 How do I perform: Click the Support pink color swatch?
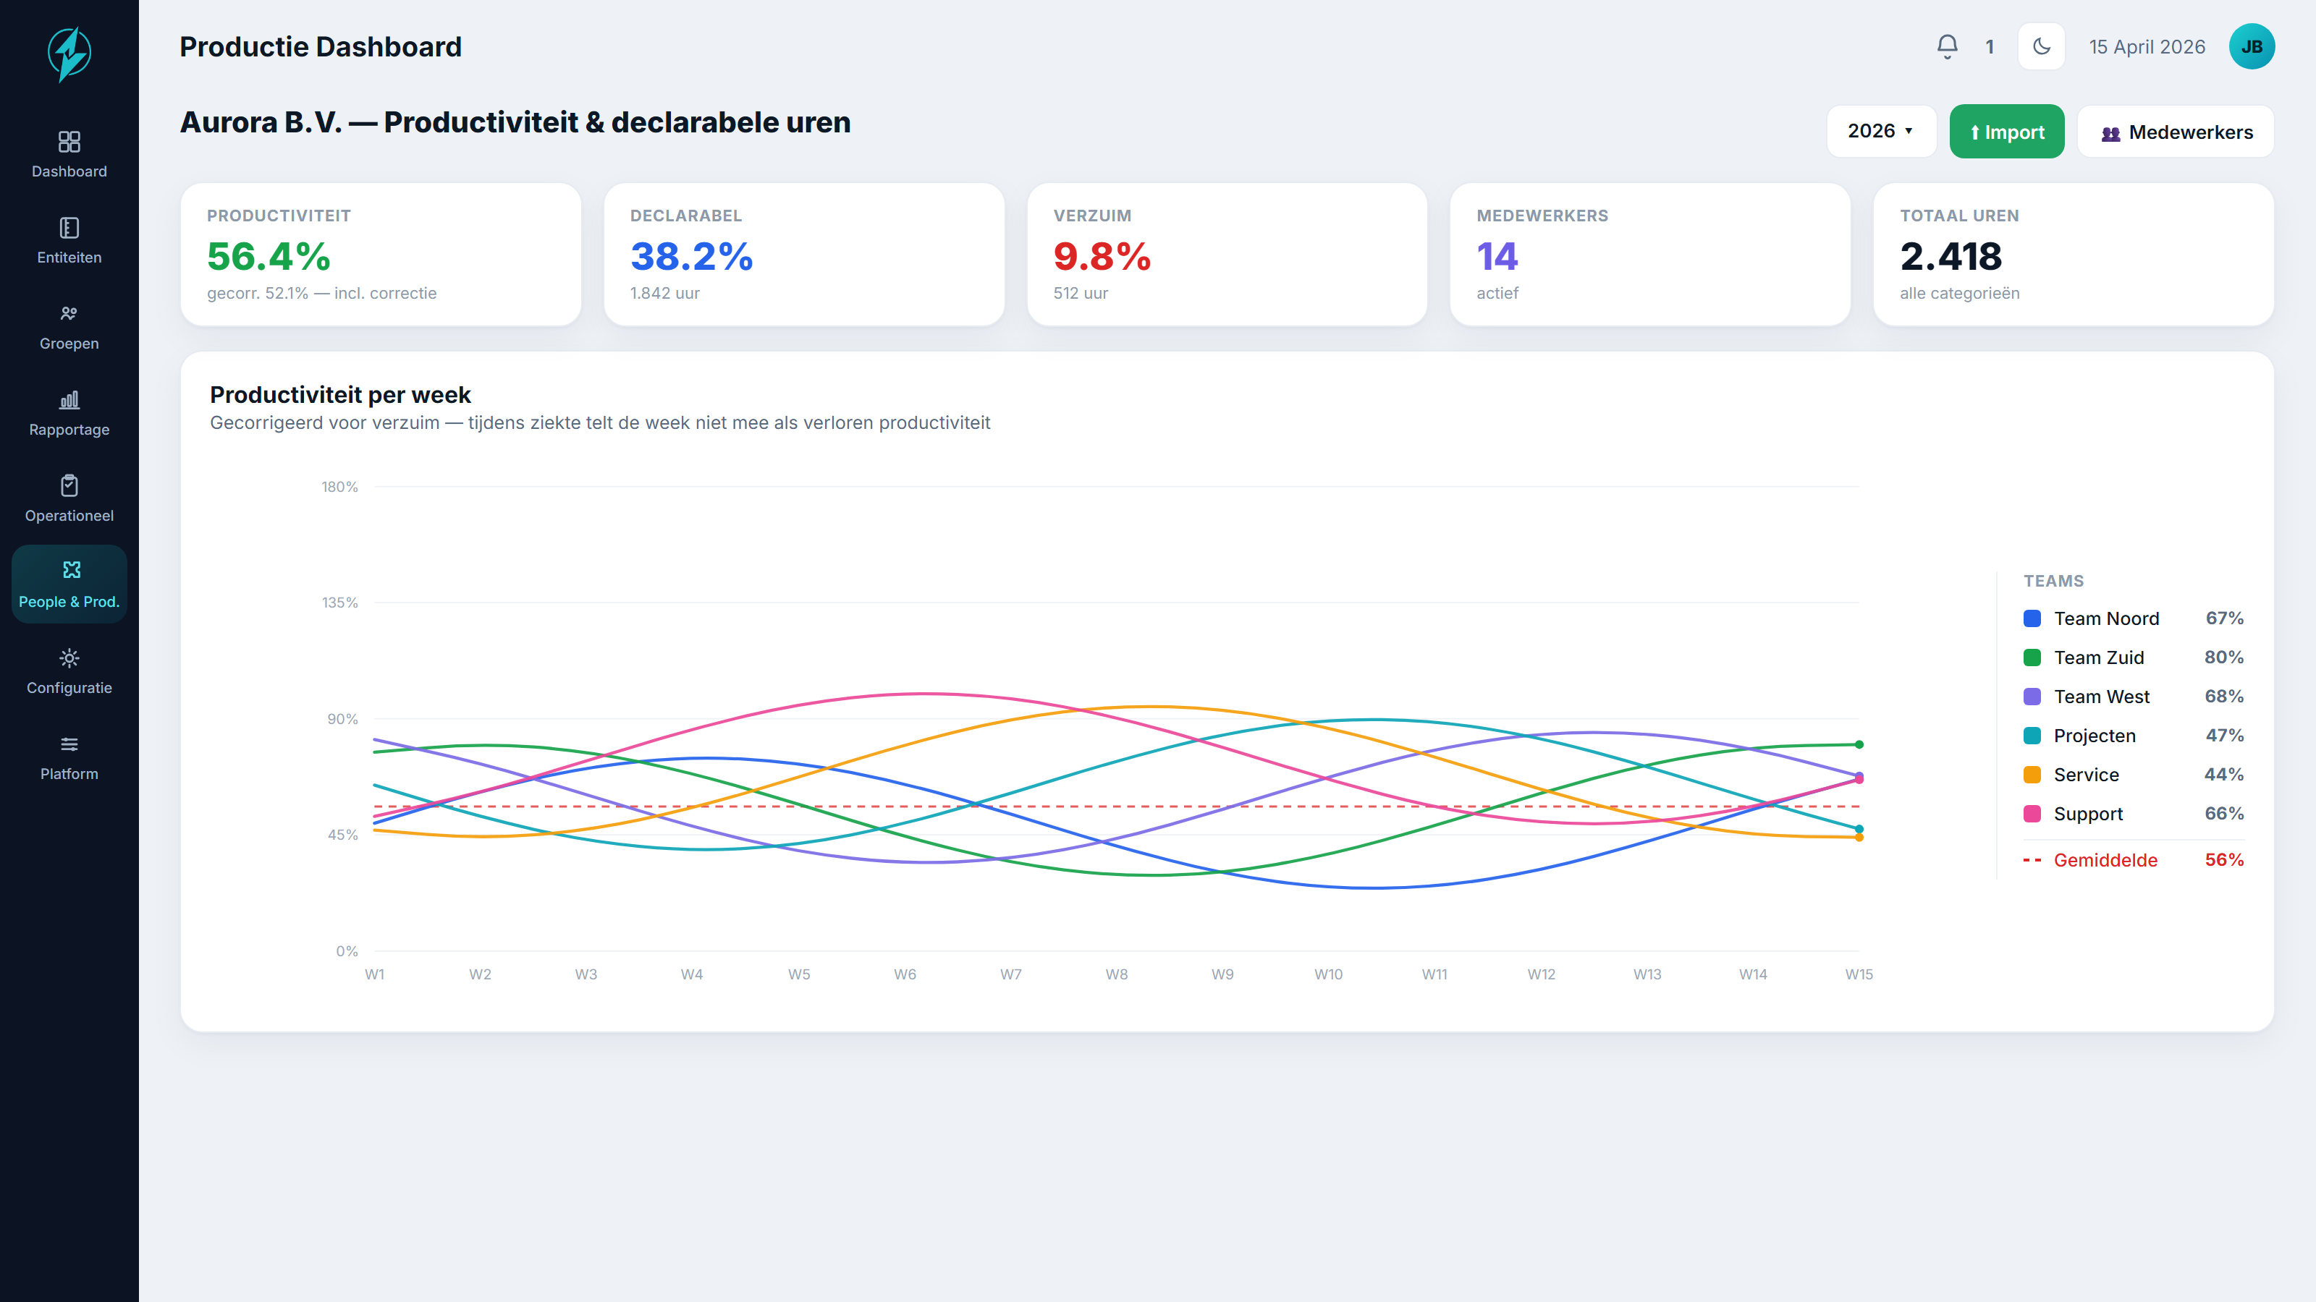point(2032,814)
